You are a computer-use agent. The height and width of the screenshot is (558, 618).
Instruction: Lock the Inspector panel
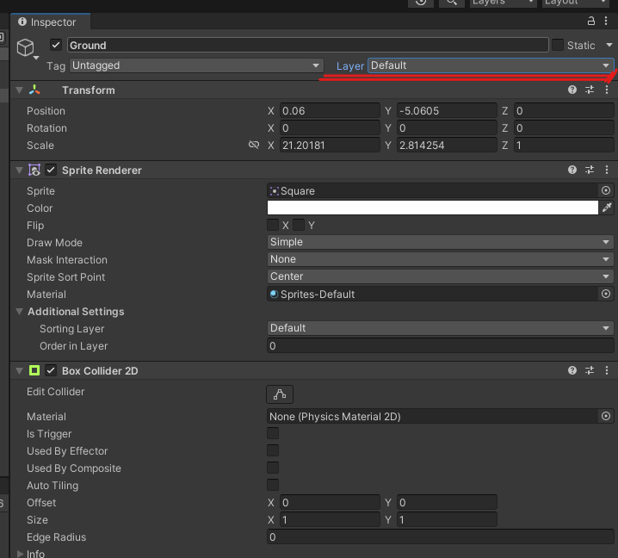(590, 21)
